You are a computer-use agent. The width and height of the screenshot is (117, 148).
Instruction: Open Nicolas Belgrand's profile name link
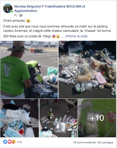(x=28, y=6)
